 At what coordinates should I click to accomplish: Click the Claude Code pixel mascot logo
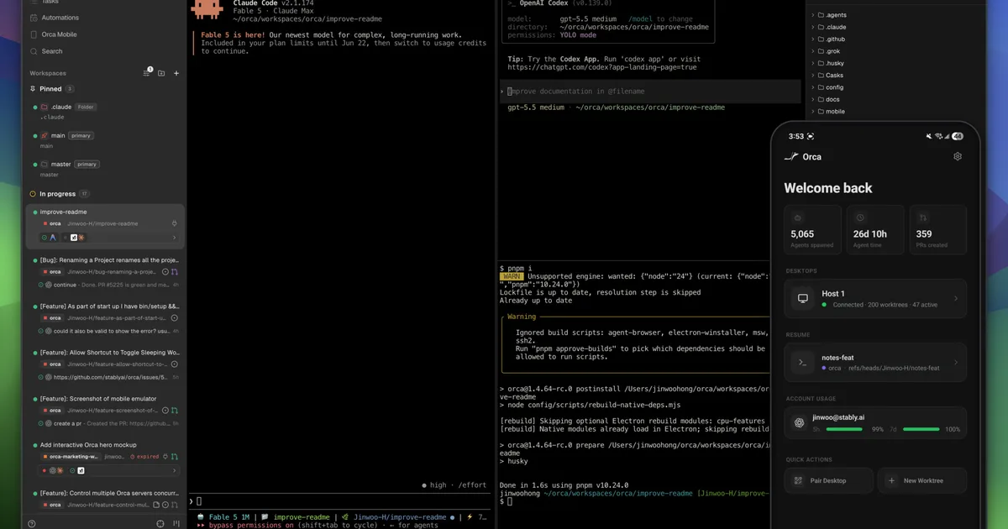click(207, 8)
